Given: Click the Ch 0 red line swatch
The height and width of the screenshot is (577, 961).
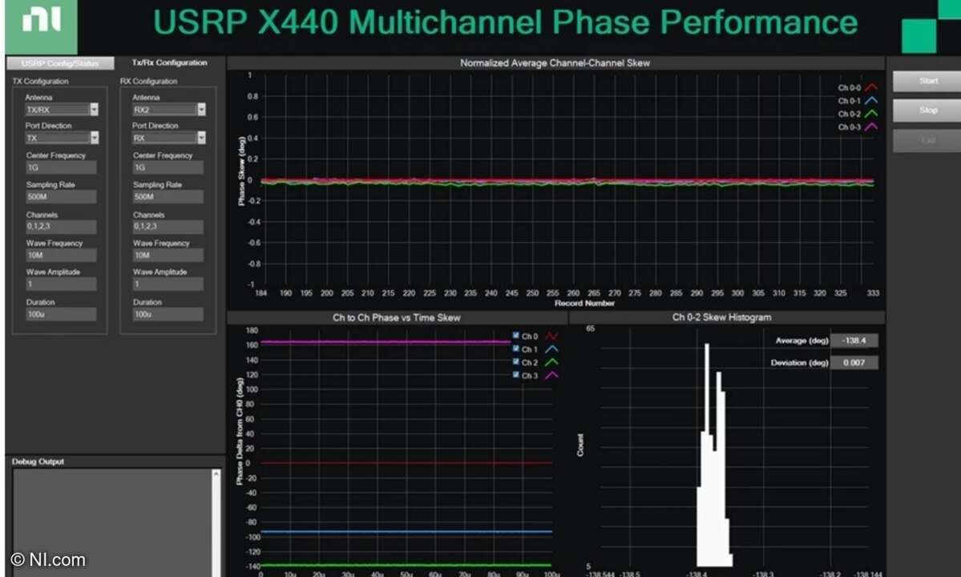Looking at the screenshot, I should pyautogui.click(x=551, y=337).
